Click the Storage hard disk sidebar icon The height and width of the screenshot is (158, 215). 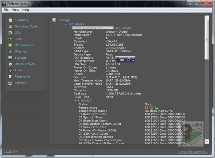tap(10, 58)
